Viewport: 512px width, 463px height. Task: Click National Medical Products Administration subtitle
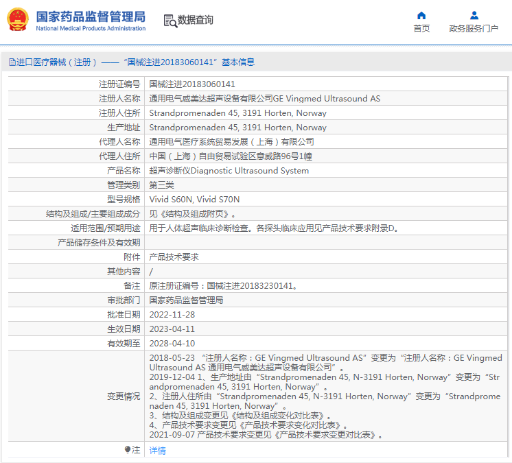(91, 28)
